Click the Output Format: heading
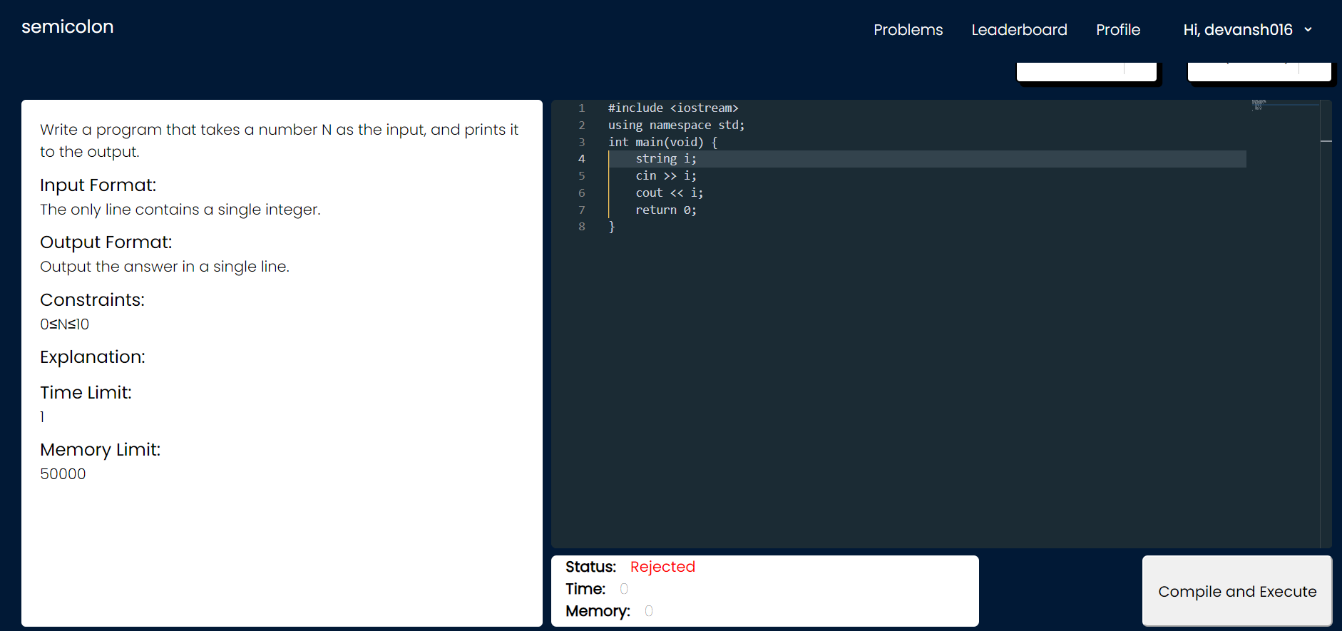Screen dimensions: 1342x631 pyautogui.click(x=106, y=242)
